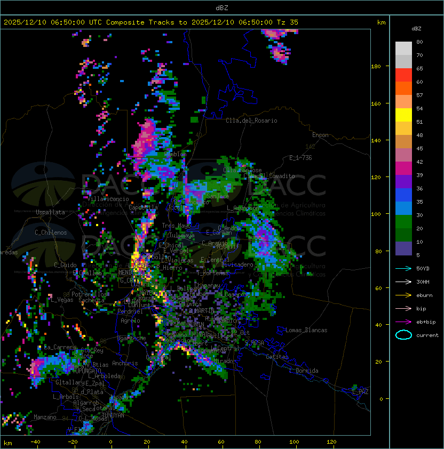The width and height of the screenshot is (444, 449).
Task: Click the 'Cacheuta' place label
Action: (x=91, y=300)
